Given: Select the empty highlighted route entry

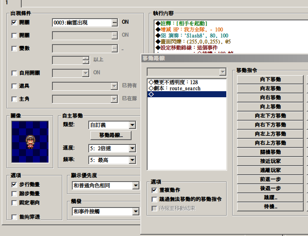Looking at the screenshot, I should pos(187,94).
